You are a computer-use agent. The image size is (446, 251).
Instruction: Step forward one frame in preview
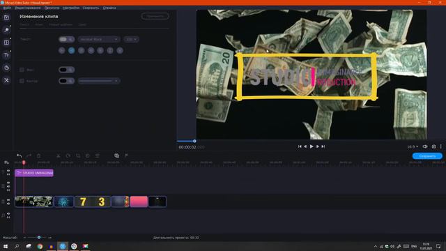[x=317, y=146]
